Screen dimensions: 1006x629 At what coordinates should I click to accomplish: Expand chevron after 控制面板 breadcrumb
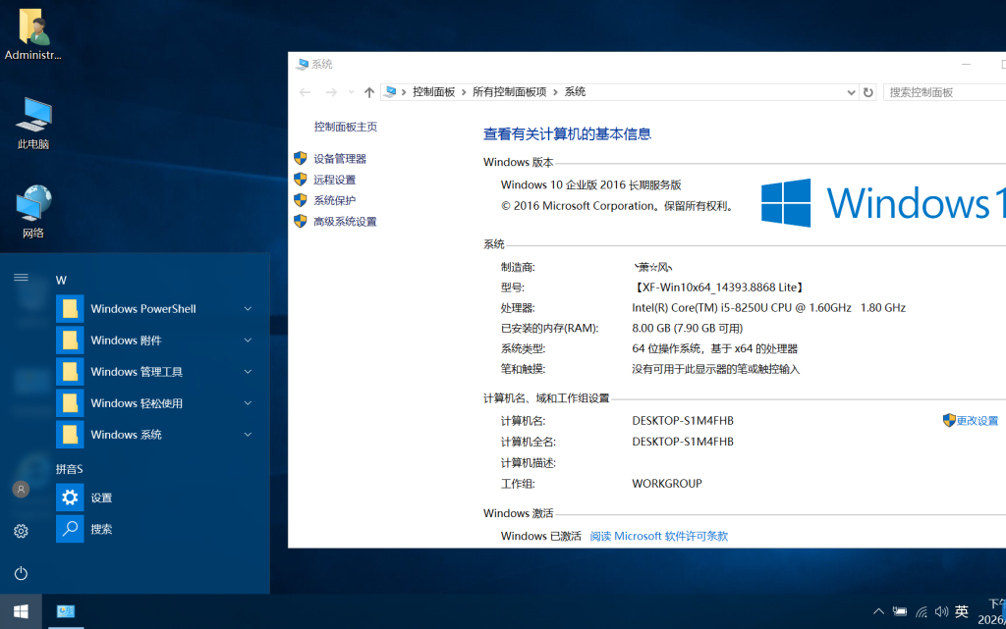464,92
